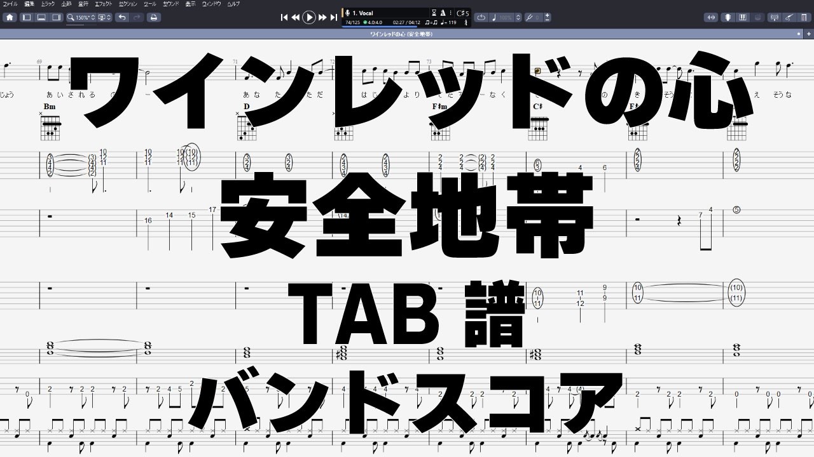The height and width of the screenshot is (457, 814).
Task: Jump to the first bar
Action: tap(284, 18)
